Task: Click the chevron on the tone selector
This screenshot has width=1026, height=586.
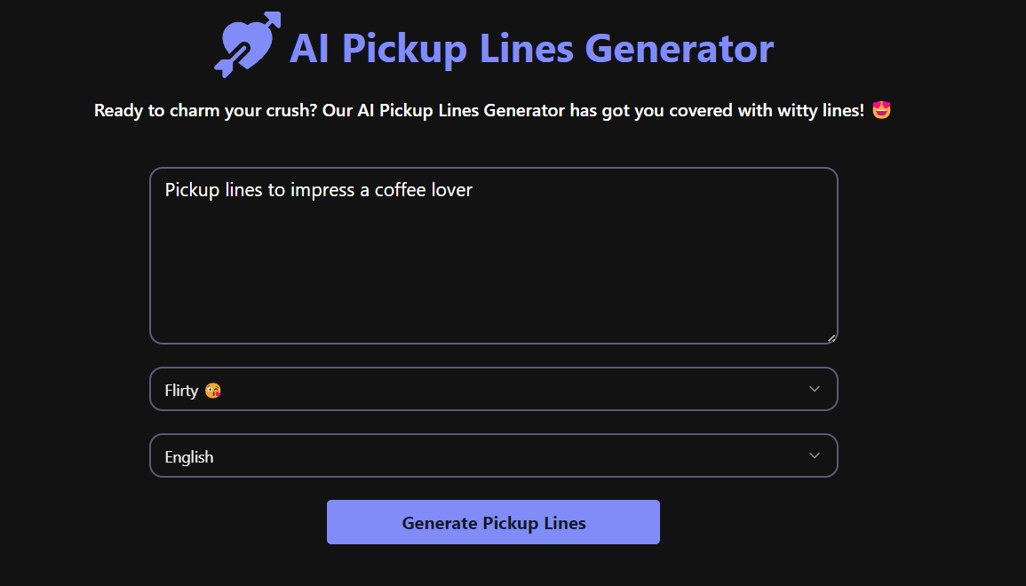Action: pos(814,389)
